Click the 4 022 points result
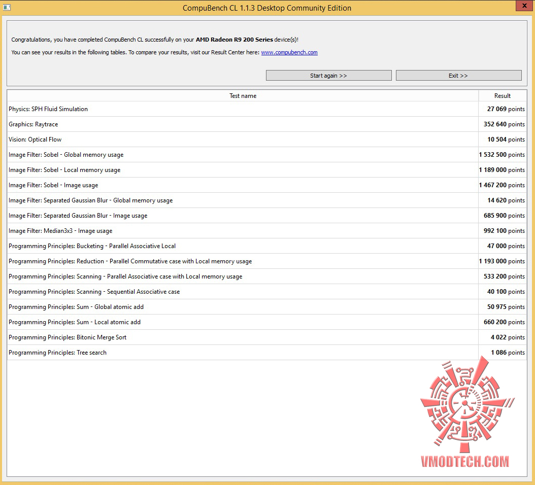Viewport: 535px width, 485px height. (508, 337)
